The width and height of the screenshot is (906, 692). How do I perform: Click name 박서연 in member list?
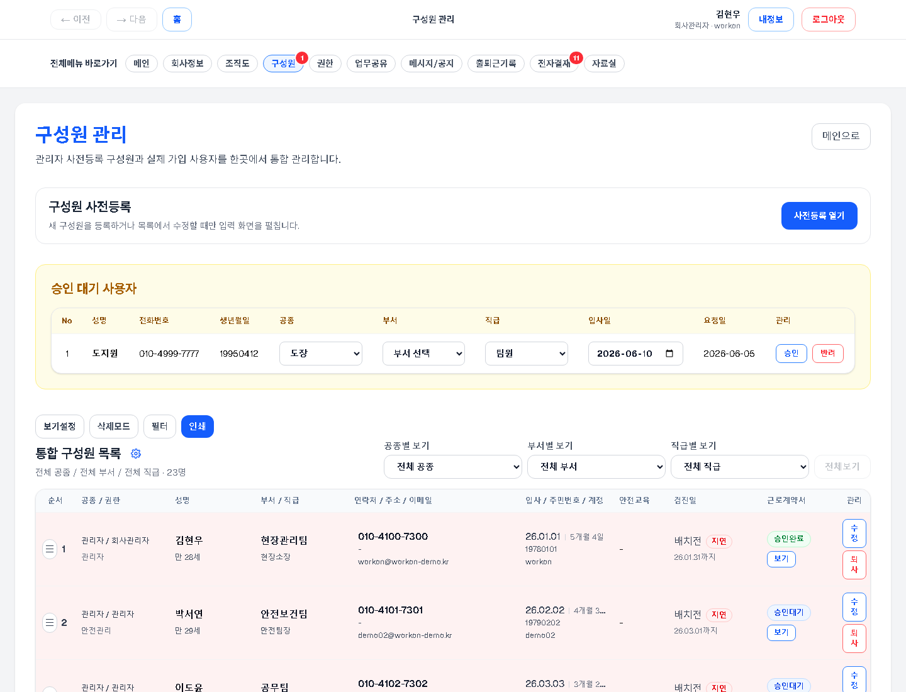[189, 614]
